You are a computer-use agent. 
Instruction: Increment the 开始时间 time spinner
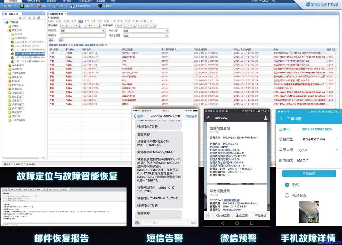coord(100,24)
